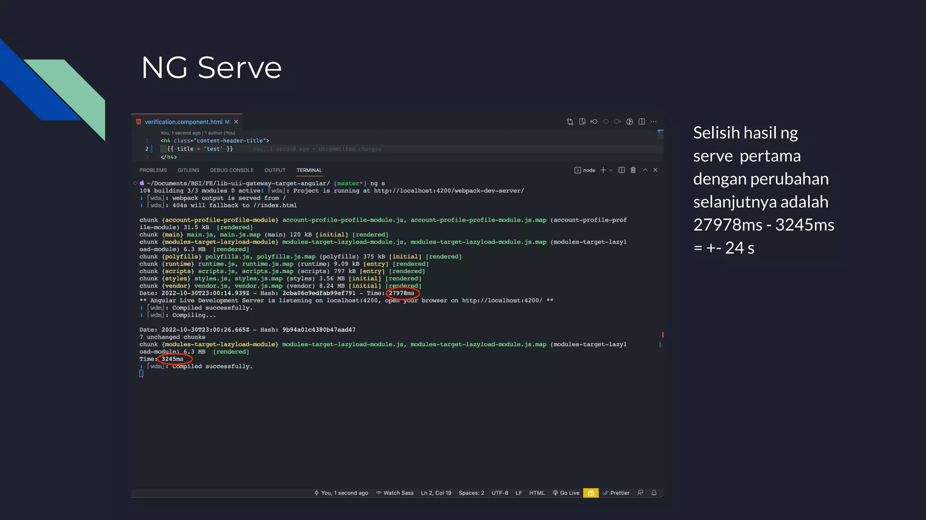Viewport: 926px width, 520px height.
Task: Click the terminal prompt 'ng s' command
Action: tap(378, 184)
